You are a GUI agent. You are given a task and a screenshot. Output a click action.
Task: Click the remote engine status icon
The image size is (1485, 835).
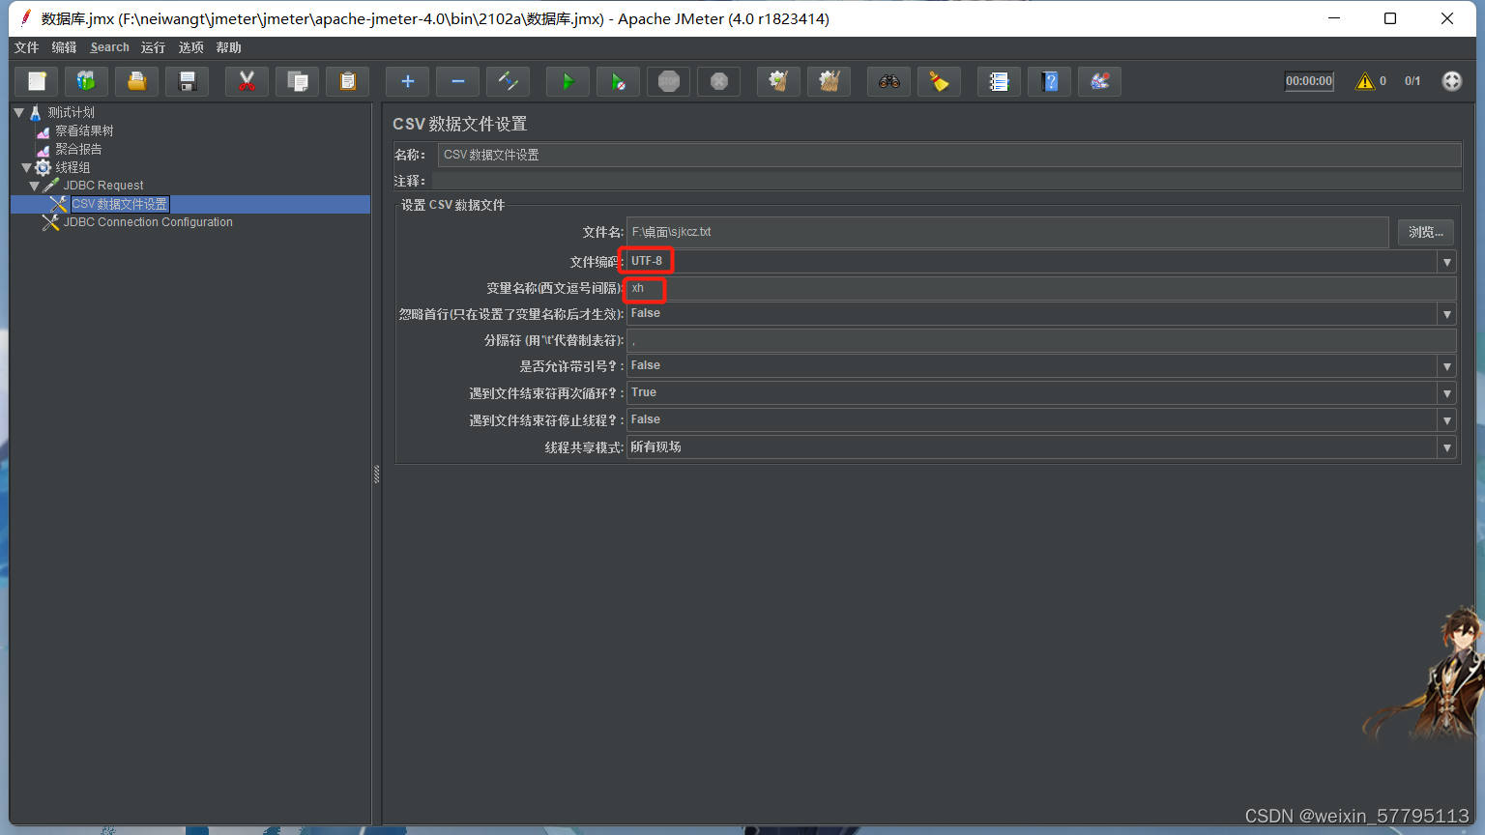pos(1451,81)
